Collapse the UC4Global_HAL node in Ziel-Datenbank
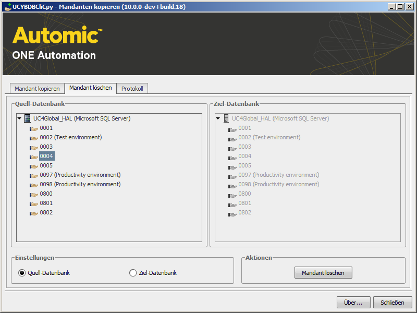The width and height of the screenshot is (417, 313). tap(218, 118)
